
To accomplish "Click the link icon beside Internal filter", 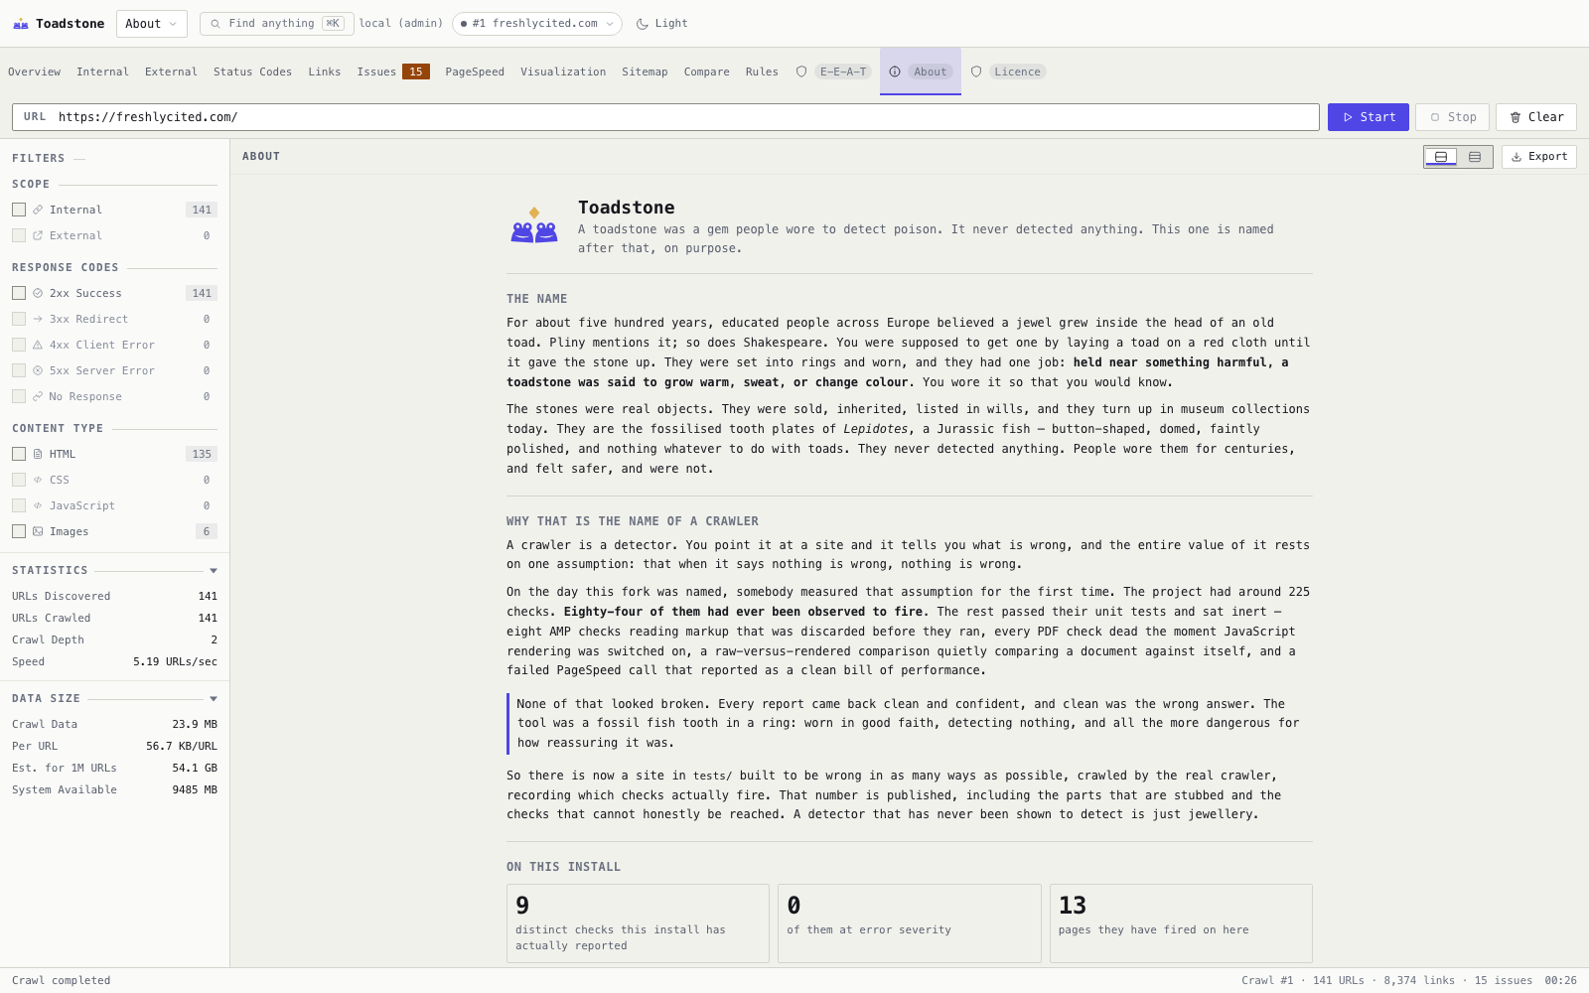I will pyautogui.click(x=38, y=210).
